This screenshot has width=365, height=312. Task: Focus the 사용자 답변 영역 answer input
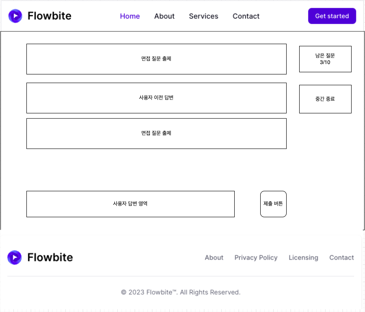pyautogui.click(x=130, y=204)
